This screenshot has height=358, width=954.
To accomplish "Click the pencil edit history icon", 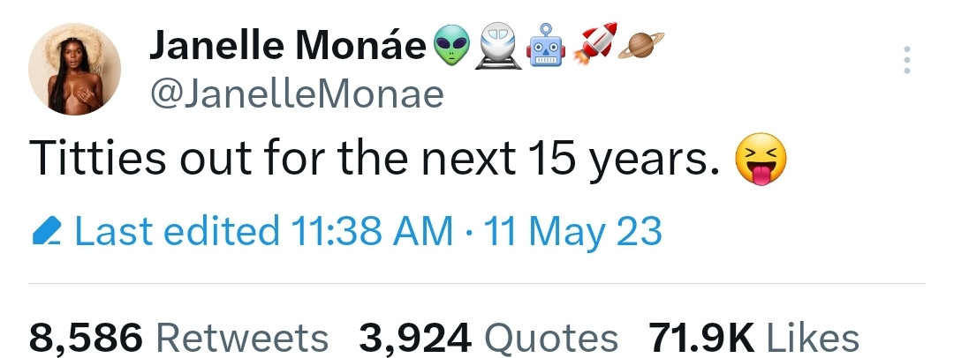I will tap(46, 232).
